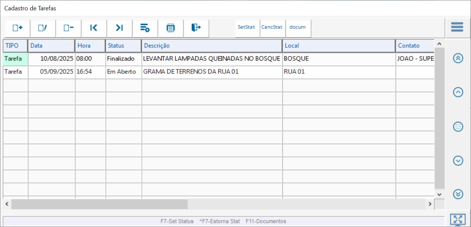471x227 pixels.
Task: Go to first record arrow icon
Action: point(94,28)
